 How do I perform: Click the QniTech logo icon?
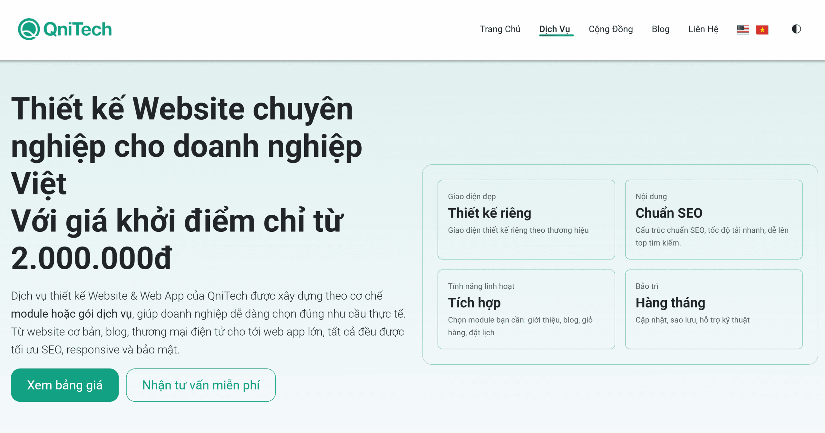coord(29,29)
